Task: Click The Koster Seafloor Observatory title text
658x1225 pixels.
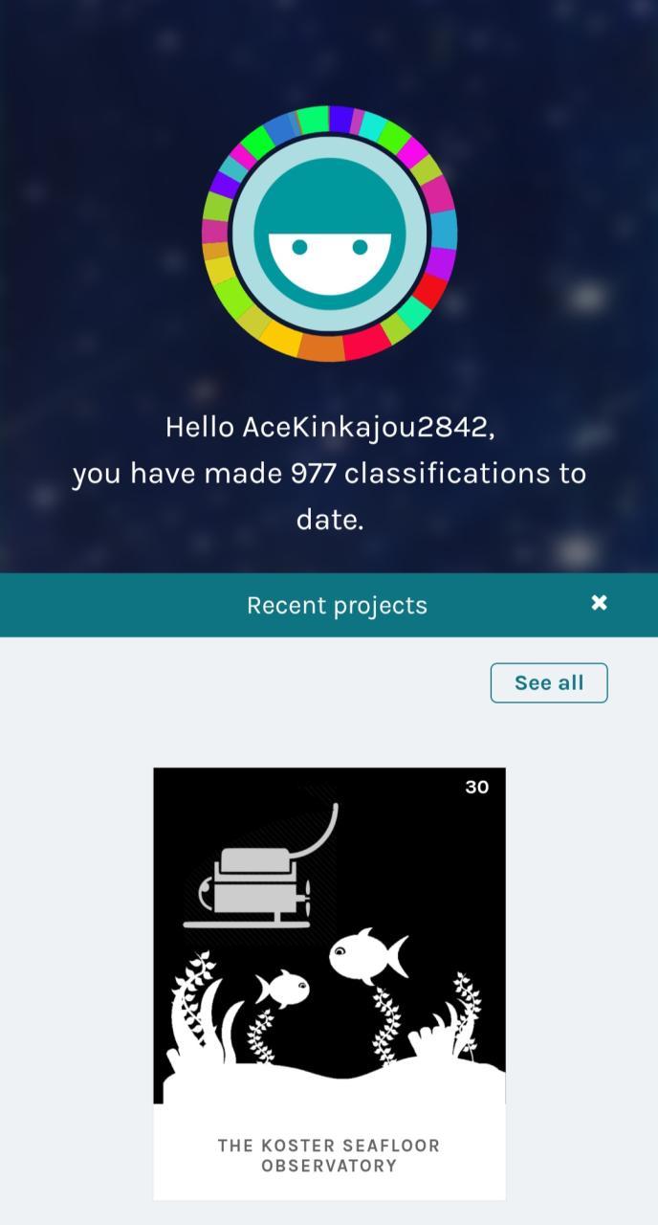Action: click(x=329, y=1155)
